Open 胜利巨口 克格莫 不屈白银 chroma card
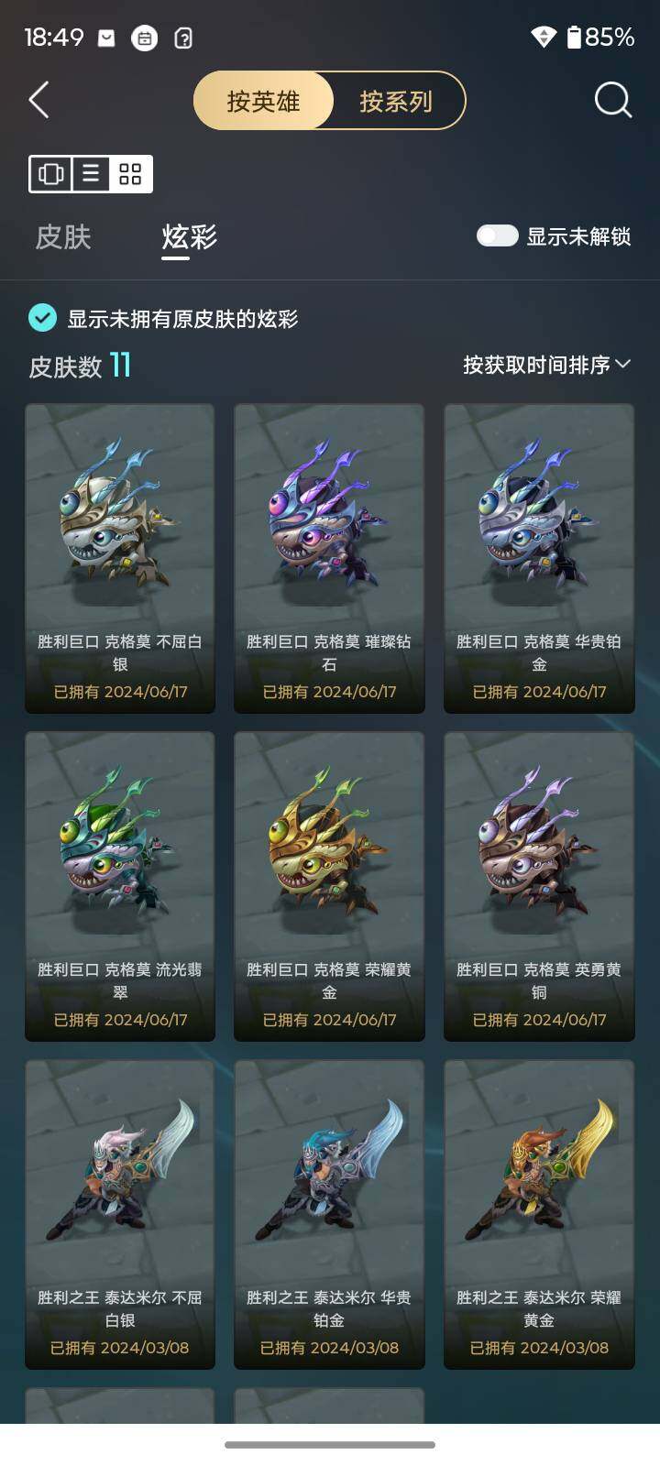The height and width of the screenshot is (1466, 660). (120, 558)
